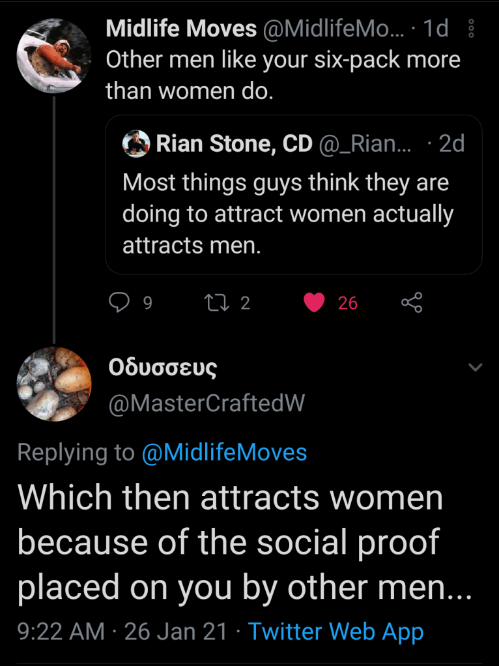This screenshot has width=499, height=666.
Task: Open the @MidlifeMoves mention link
Action: coord(224,452)
